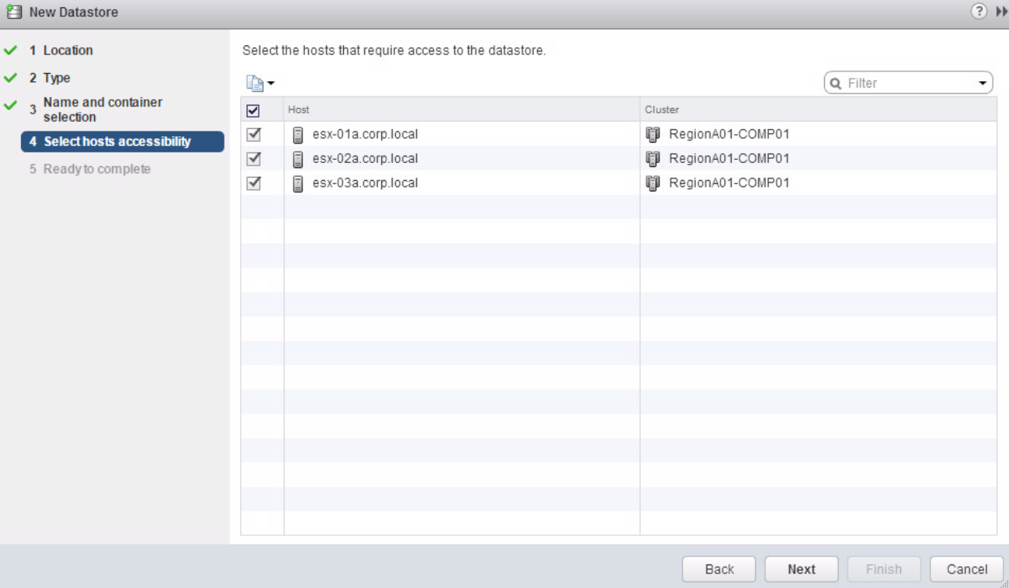1009x588 pixels.
Task: Click the Back button
Action: click(719, 569)
